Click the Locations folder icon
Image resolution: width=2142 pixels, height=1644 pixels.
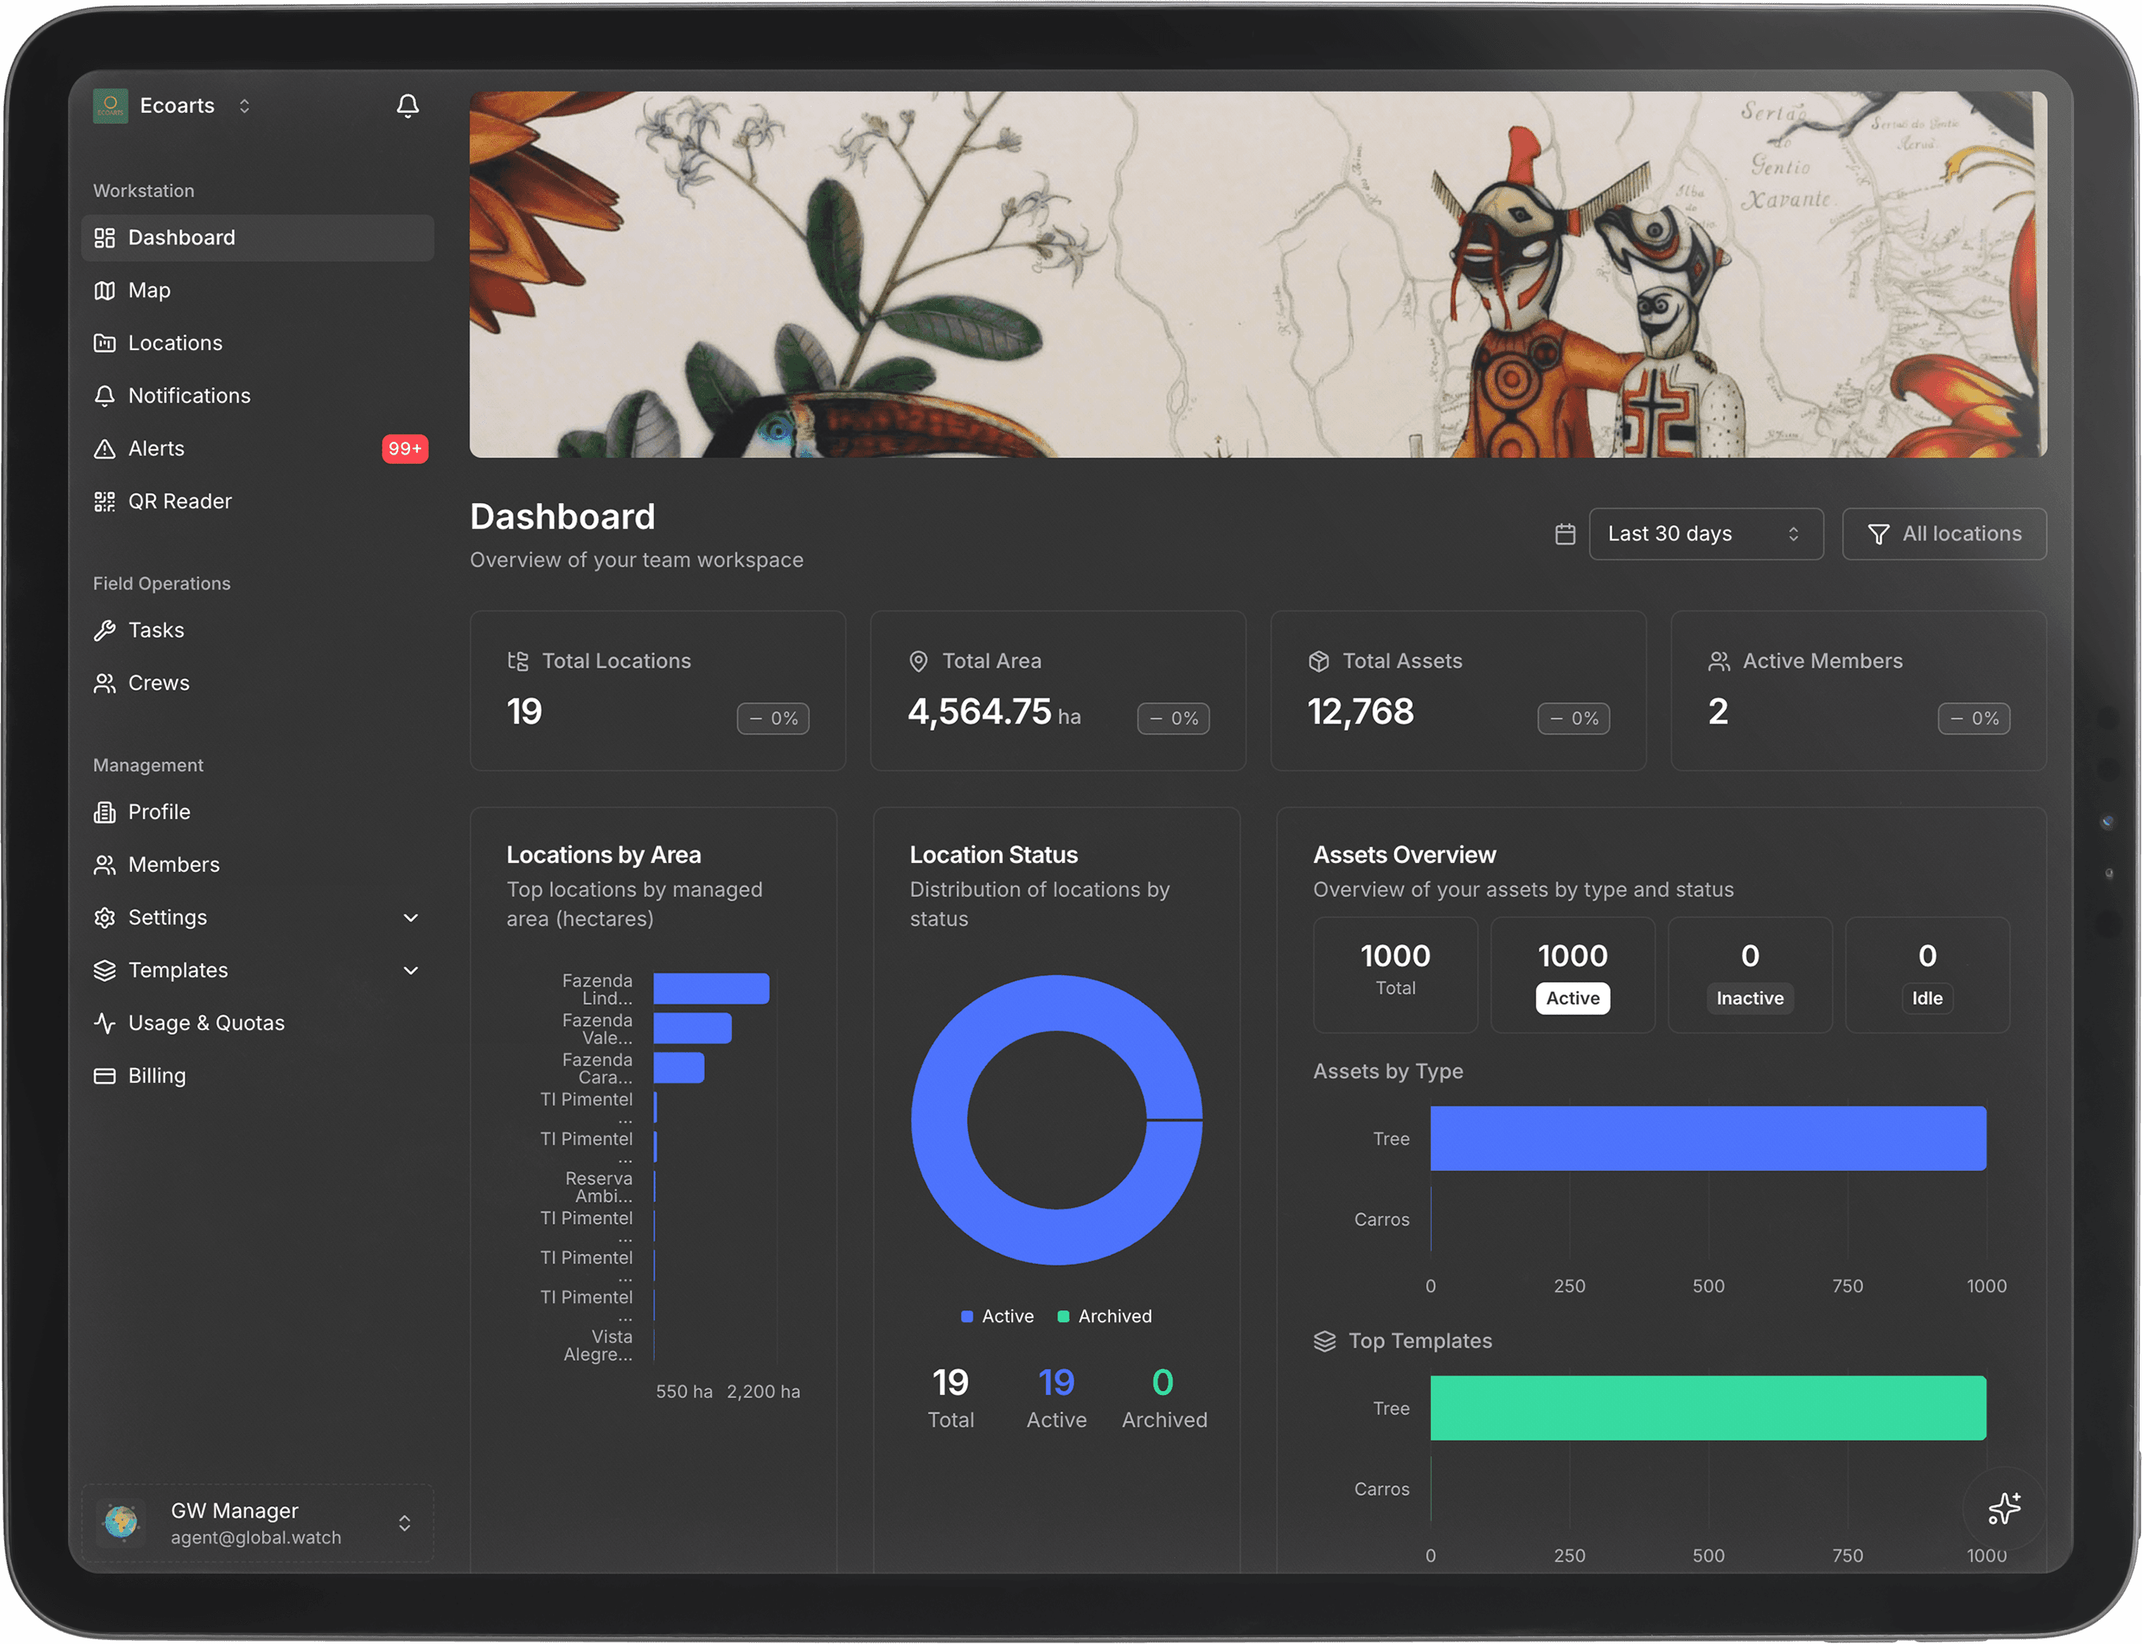104,344
